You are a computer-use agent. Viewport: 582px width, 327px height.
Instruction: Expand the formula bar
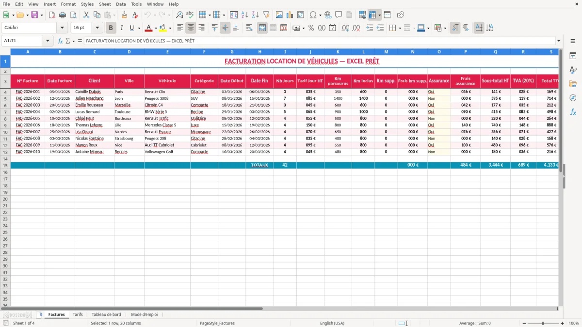pyautogui.click(x=559, y=41)
